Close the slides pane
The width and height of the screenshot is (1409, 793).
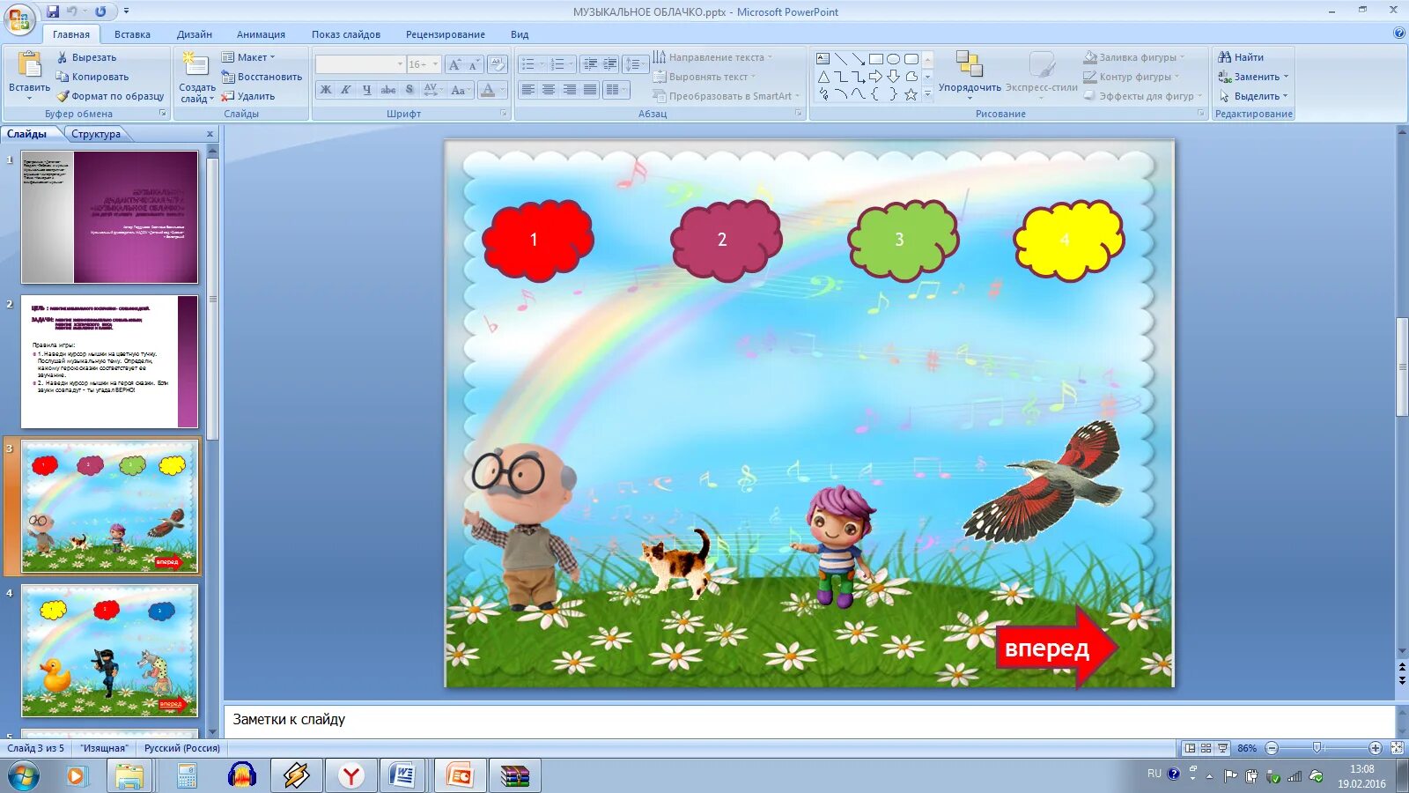point(210,134)
